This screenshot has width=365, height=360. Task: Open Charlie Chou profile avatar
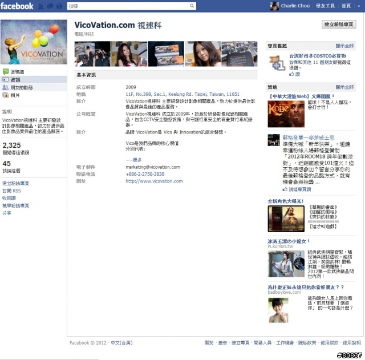(274, 6)
